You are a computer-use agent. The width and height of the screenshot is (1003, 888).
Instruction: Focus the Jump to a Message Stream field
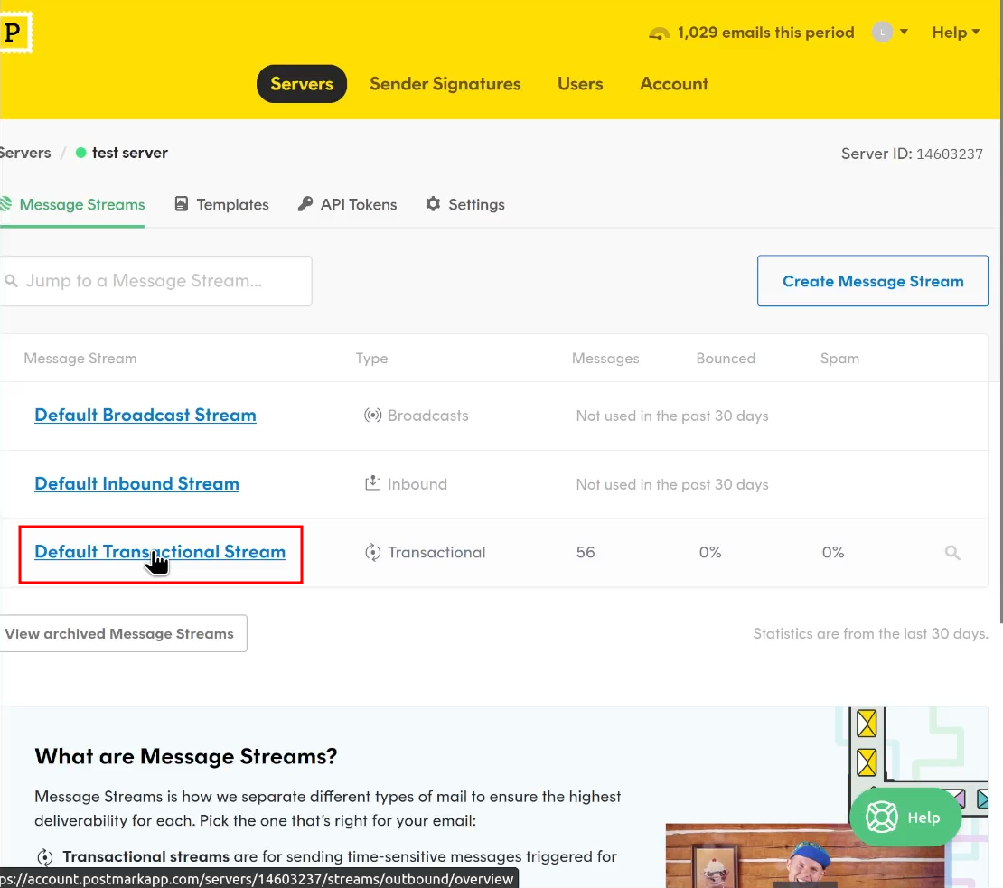pyautogui.click(x=156, y=281)
